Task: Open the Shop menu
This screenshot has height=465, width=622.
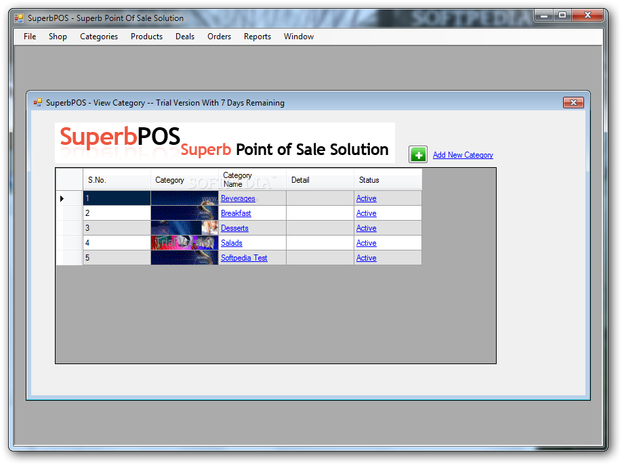Action: point(58,37)
